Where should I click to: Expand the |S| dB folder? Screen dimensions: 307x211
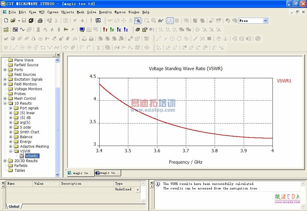(x=11, y=117)
